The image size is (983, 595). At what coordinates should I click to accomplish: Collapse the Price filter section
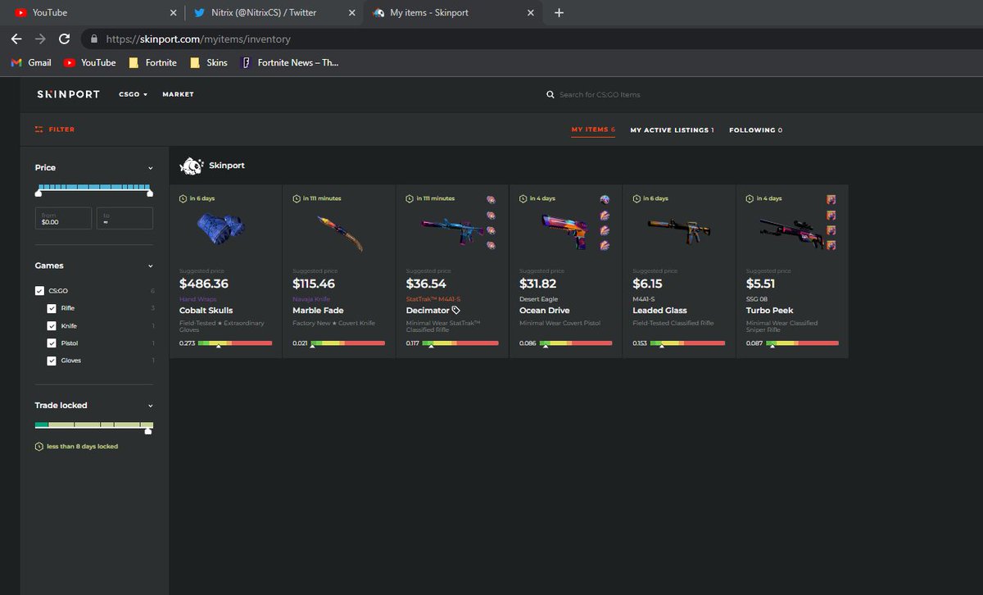[x=150, y=168]
